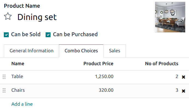The image size is (189, 109).
Task: Open the General Information tab
Action: (31, 51)
